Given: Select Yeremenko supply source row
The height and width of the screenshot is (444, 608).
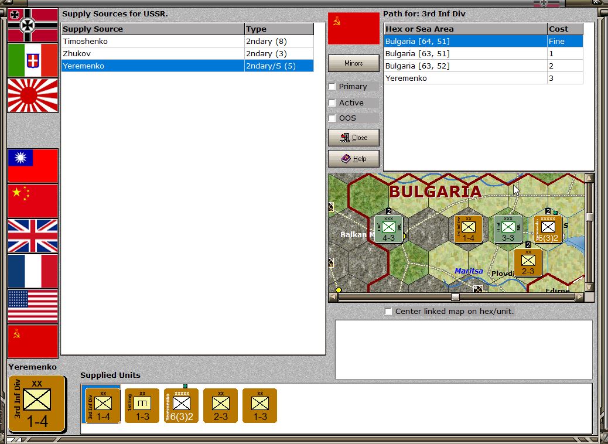Looking at the screenshot, I should pyautogui.click(x=187, y=66).
